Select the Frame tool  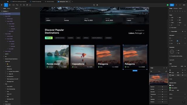[10, 5]
